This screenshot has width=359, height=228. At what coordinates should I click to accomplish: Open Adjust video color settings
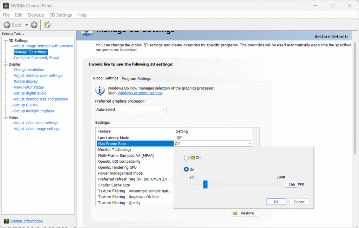click(36, 123)
